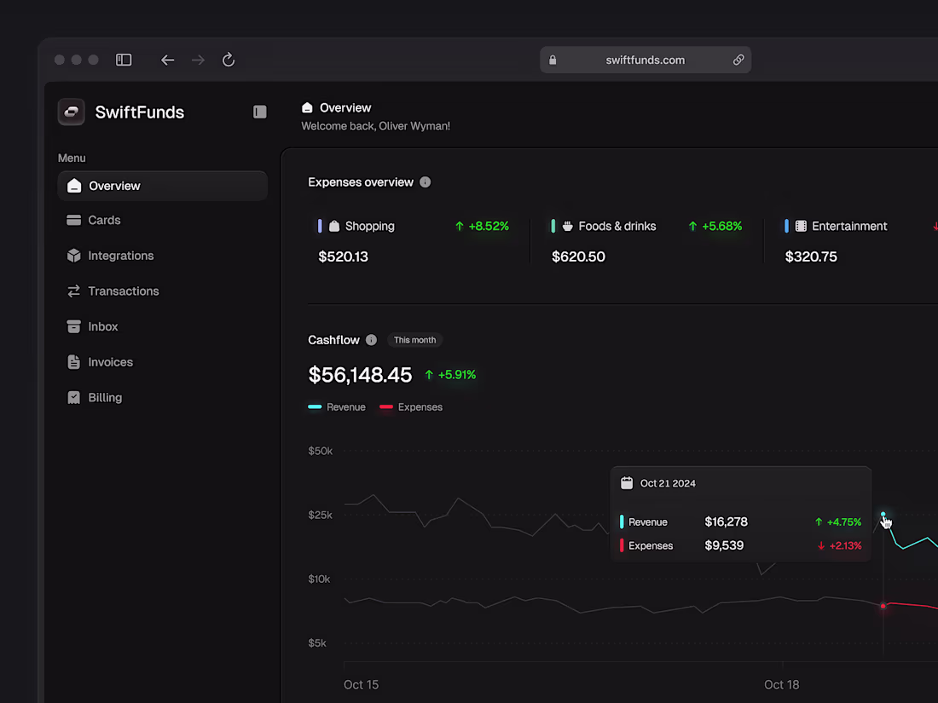Open the Inbox section

point(162,326)
